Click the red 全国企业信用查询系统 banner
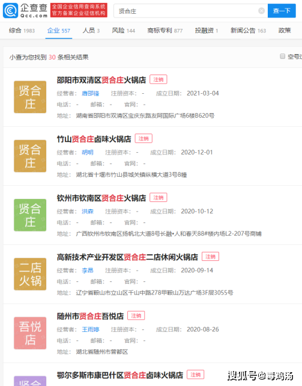Screen dimensions: 302x386 pyautogui.click(x=79, y=10)
